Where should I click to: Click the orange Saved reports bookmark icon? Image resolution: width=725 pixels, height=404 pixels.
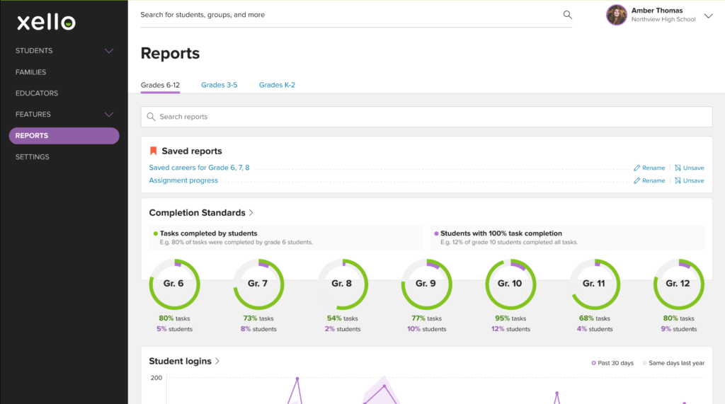pyautogui.click(x=154, y=151)
